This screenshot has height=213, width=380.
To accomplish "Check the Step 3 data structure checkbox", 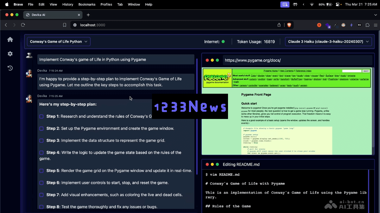I will (41, 140).
